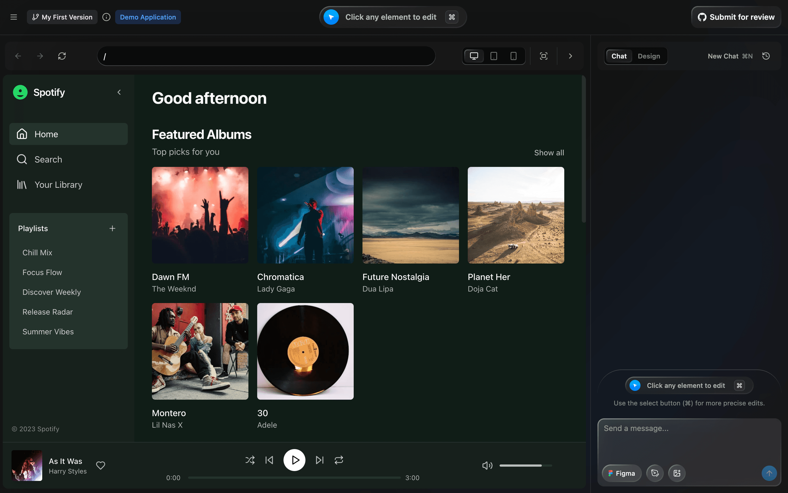Screen dimensions: 788x493
Task: Open the Dawn FM album cover
Action: pos(200,215)
